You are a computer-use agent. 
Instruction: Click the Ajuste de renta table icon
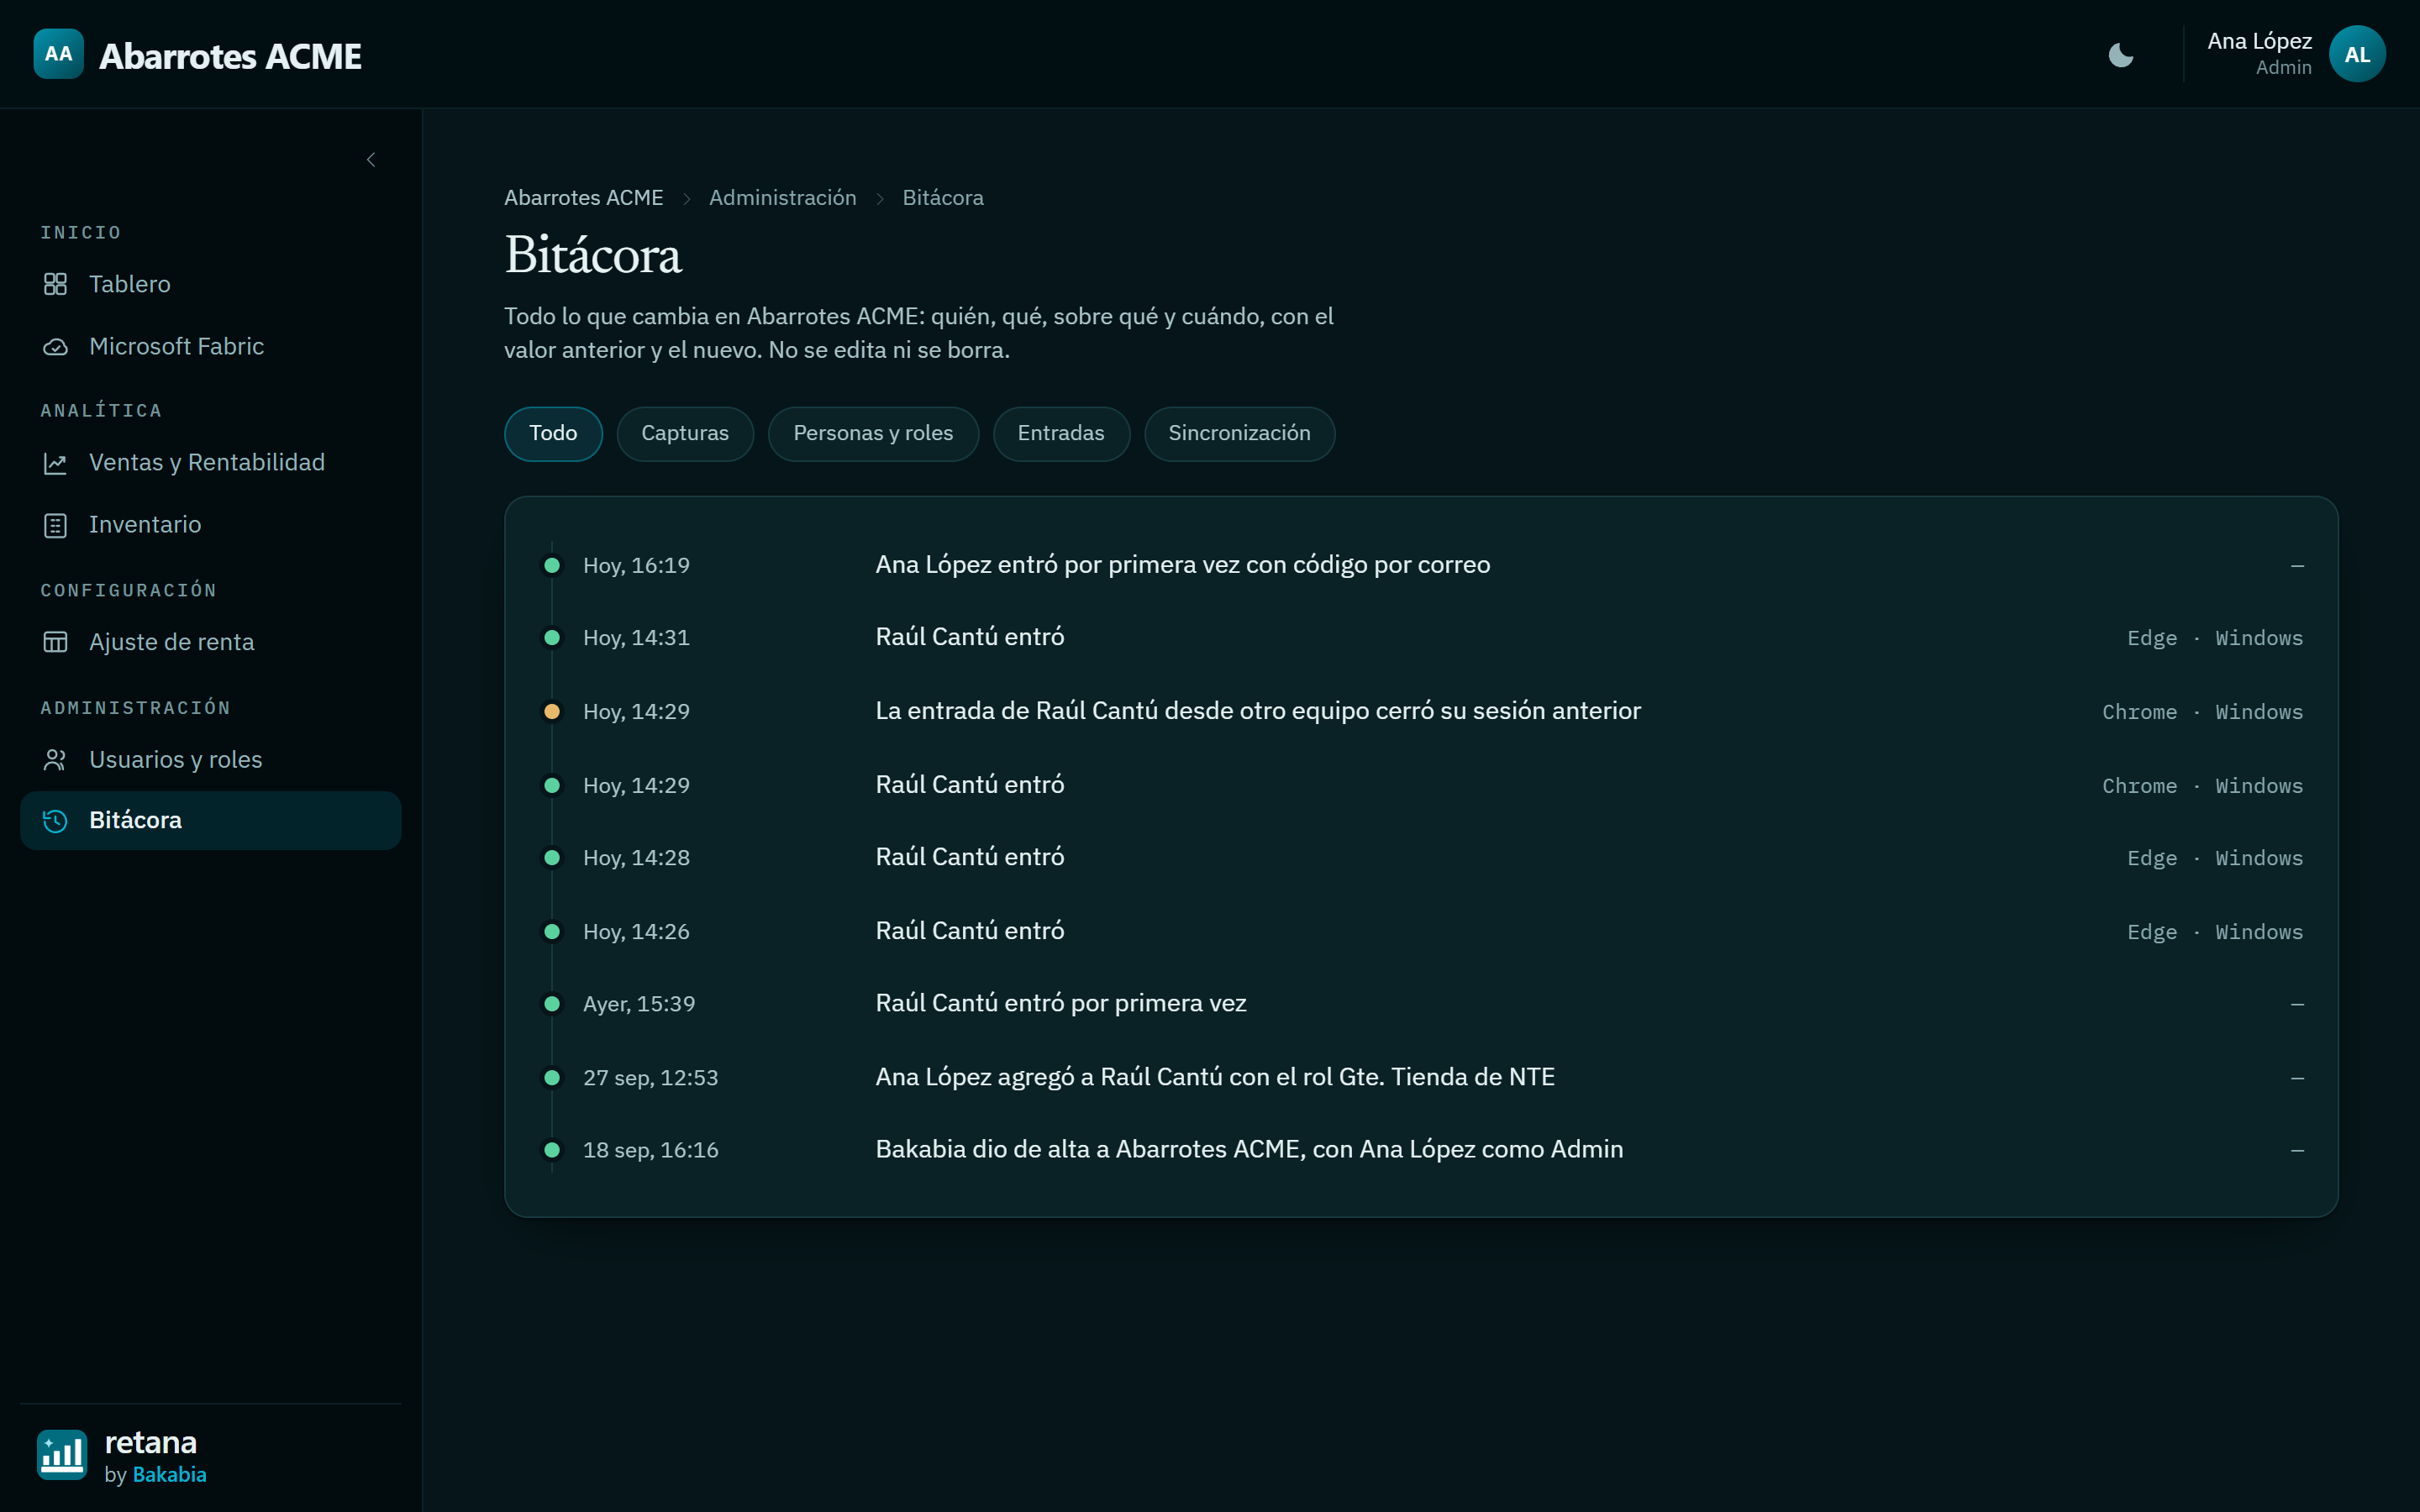[55, 642]
